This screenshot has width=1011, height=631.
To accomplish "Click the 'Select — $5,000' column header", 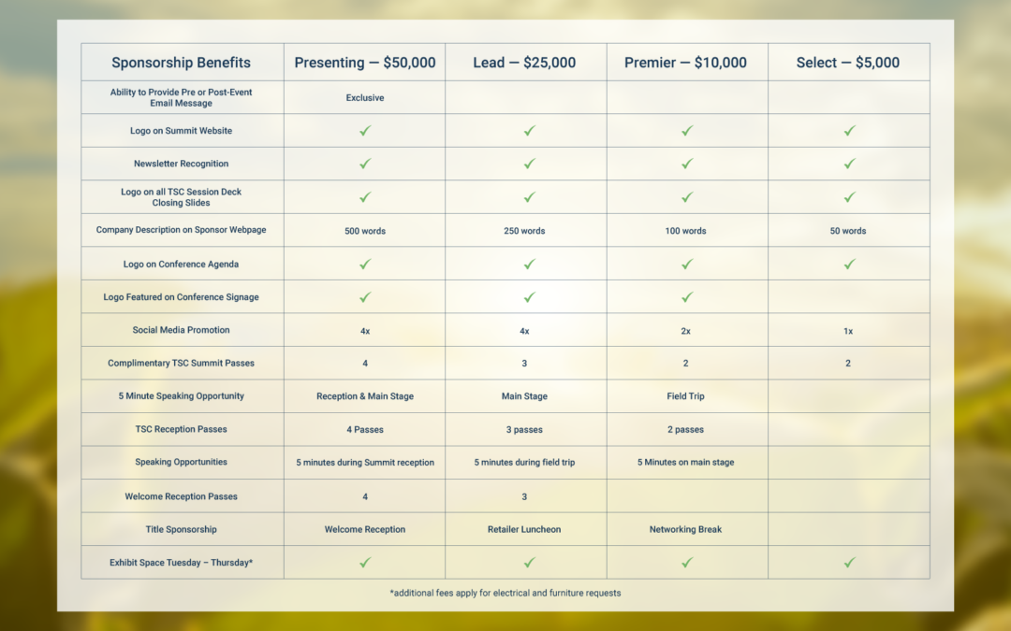I will click(848, 63).
